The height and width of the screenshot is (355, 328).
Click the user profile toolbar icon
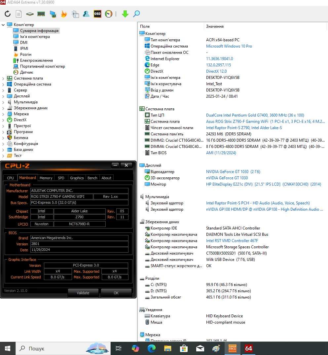pos(86,14)
